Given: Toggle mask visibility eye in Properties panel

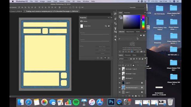Looking at the screenshot, I should 105,58.
